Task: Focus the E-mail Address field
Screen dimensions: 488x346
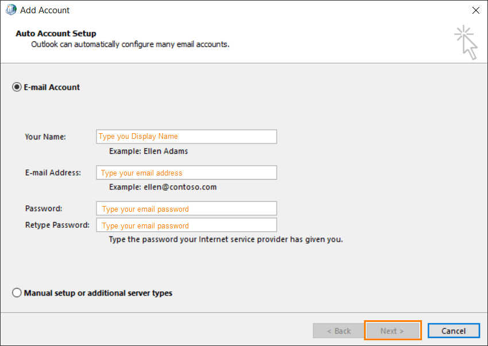Action: 186,172
